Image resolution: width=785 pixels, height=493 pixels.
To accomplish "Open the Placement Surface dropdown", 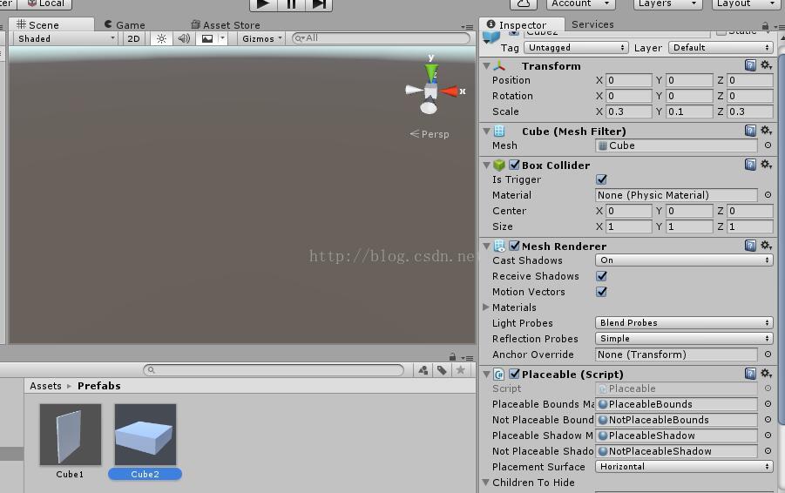I will [x=684, y=467].
